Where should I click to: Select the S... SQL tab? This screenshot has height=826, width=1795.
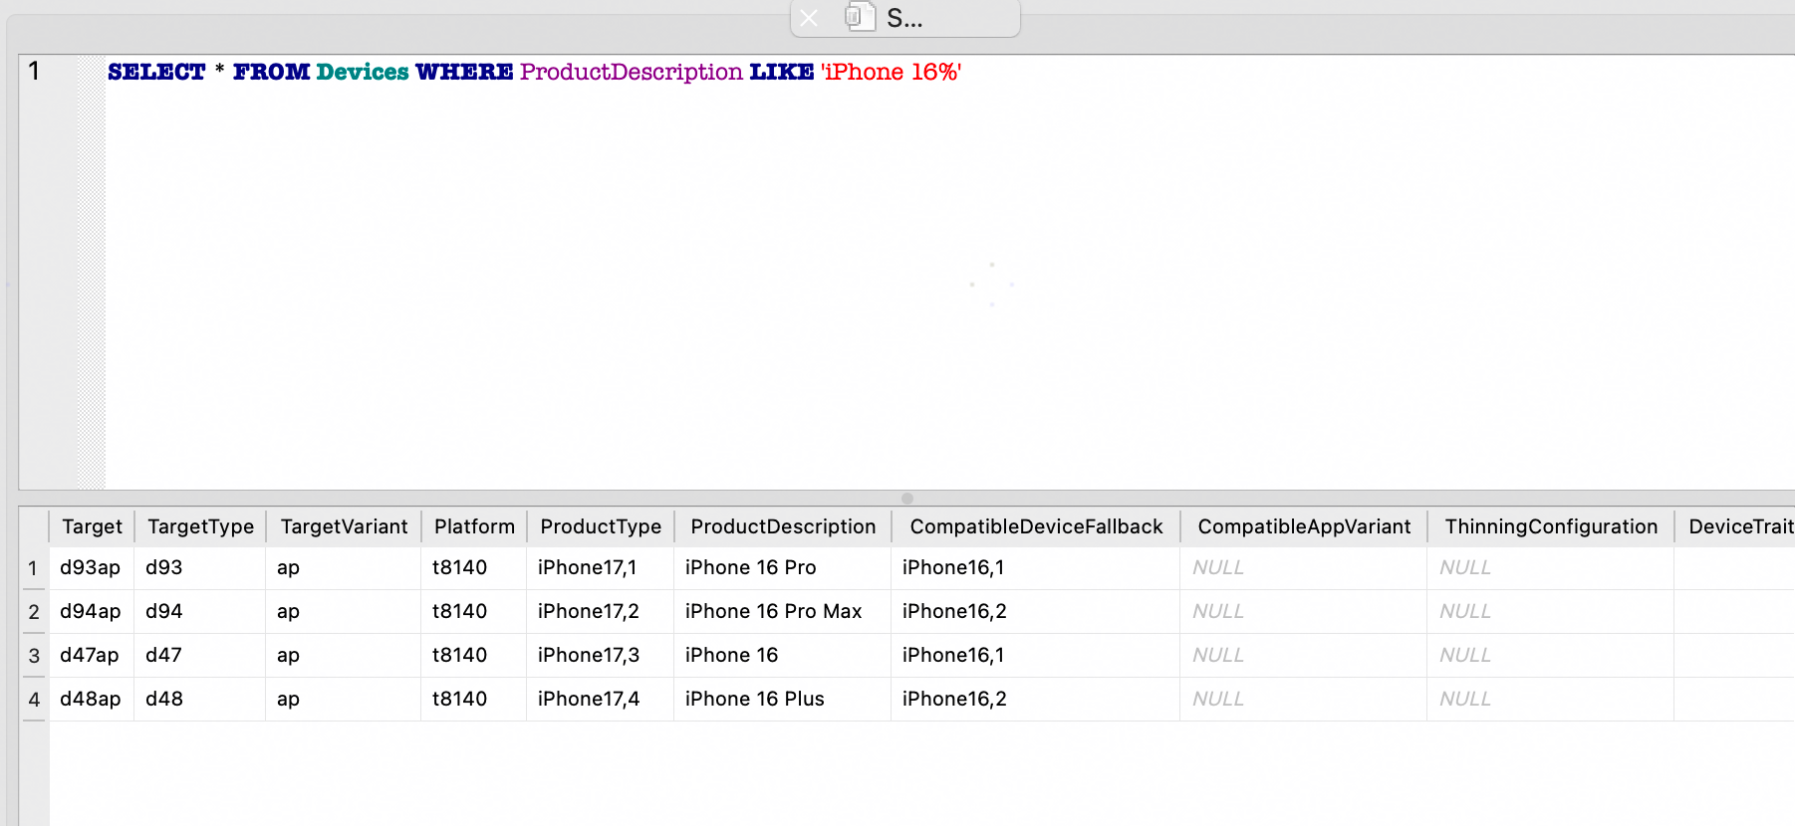pos(904,18)
